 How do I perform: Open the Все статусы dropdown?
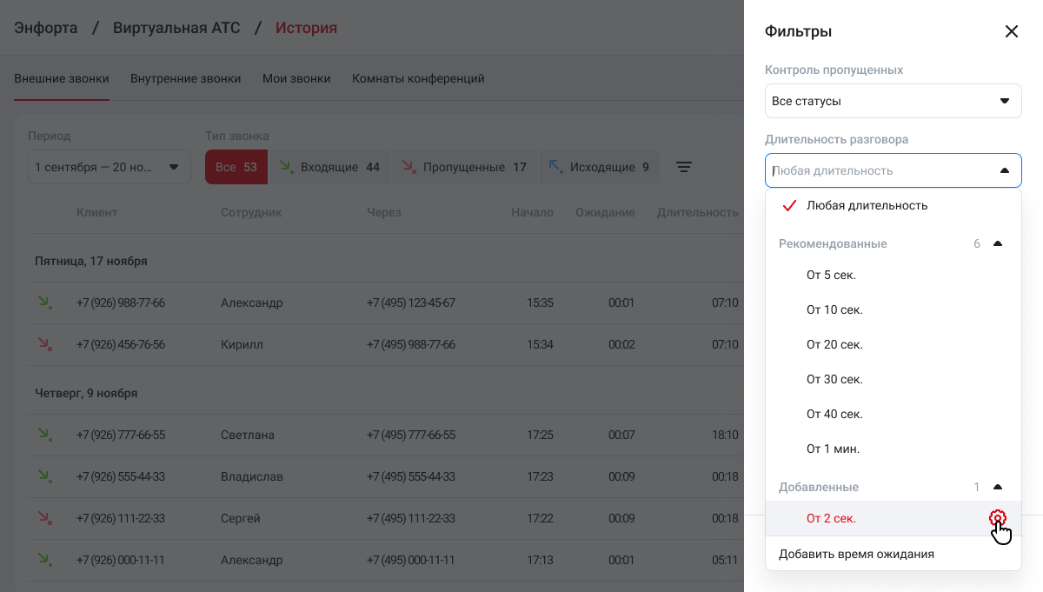point(893,101)
